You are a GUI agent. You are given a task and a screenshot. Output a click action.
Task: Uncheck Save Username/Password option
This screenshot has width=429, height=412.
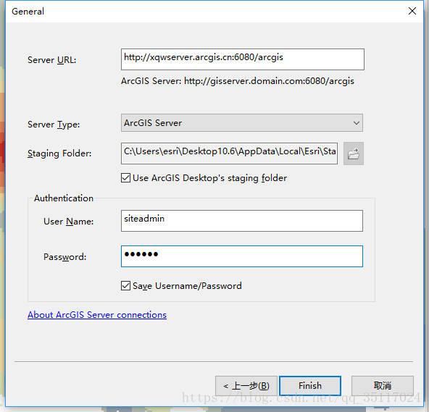[x=125, y=286]
